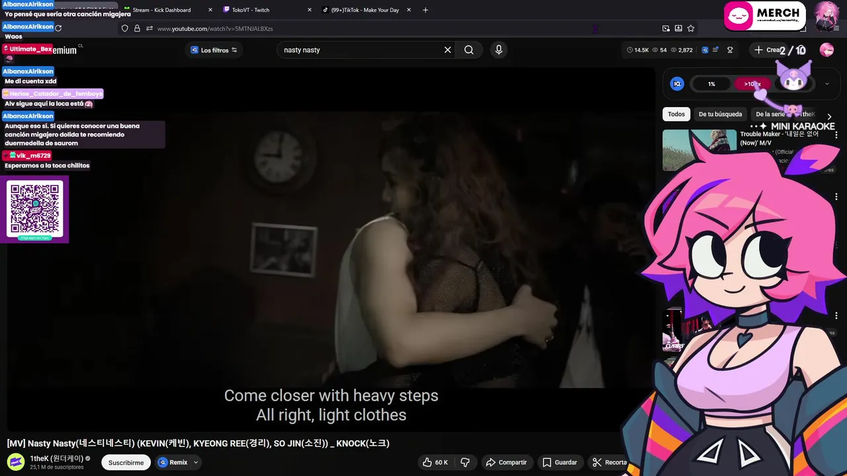Image resolution: width=847 pixels, height=476 pixels.
Task: Open picture-in-picture icon in address bar
Action: tap(666, 28)
